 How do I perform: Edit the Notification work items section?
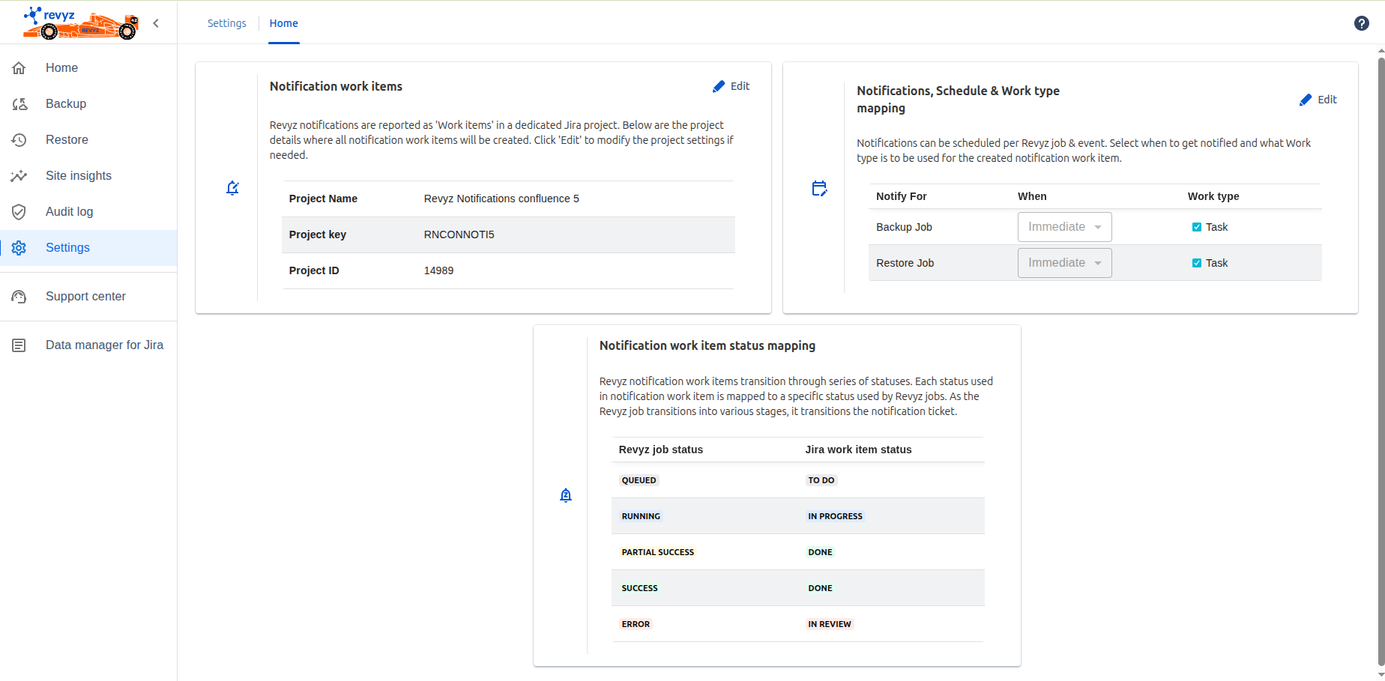tap(731, 86)
